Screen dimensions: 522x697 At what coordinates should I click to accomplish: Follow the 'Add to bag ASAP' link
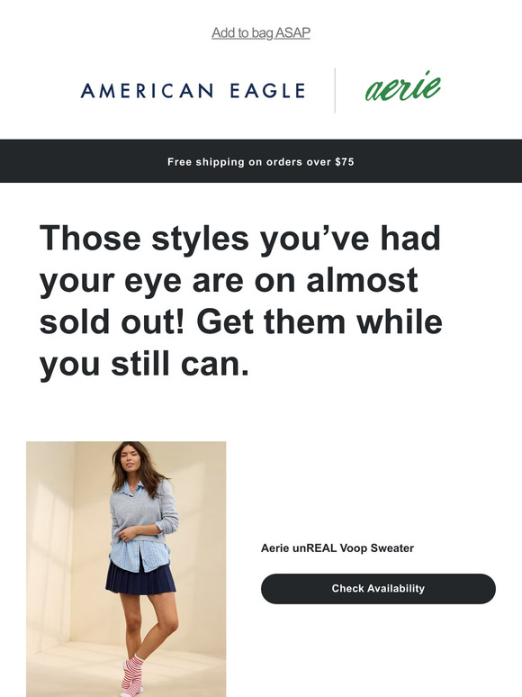pyautogui.click(x=261, y=33)
